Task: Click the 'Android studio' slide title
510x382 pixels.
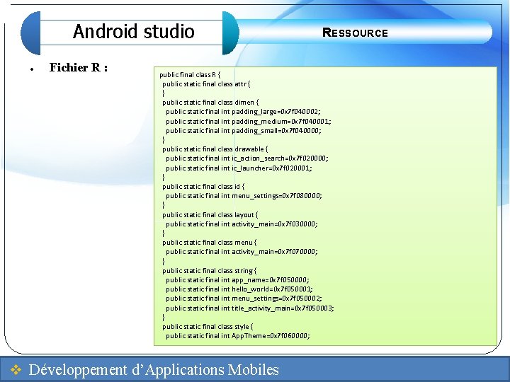Action: (134, 32)
